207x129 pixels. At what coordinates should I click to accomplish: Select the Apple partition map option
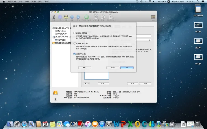(75, 43)
